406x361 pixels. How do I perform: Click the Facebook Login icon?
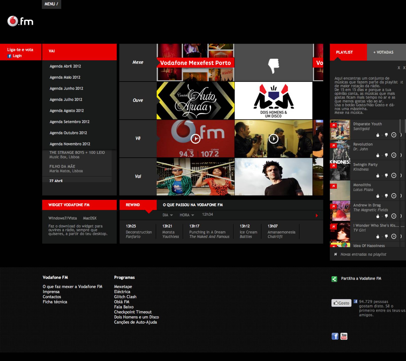click(x=9, y=56)
